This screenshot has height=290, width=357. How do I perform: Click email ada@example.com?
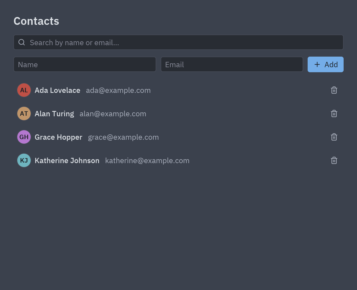click(x=118, y=90)
